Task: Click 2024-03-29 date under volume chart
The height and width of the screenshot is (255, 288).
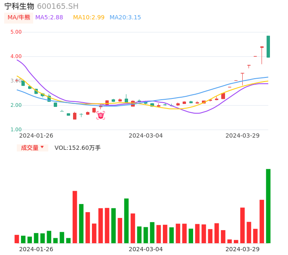Action: click(243, 249)
